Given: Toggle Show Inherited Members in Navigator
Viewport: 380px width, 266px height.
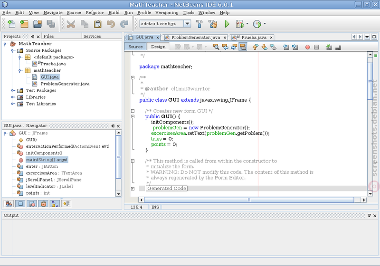Looking at the screenshot, I should point(9,204).
